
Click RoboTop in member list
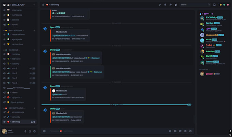[213, 52]
